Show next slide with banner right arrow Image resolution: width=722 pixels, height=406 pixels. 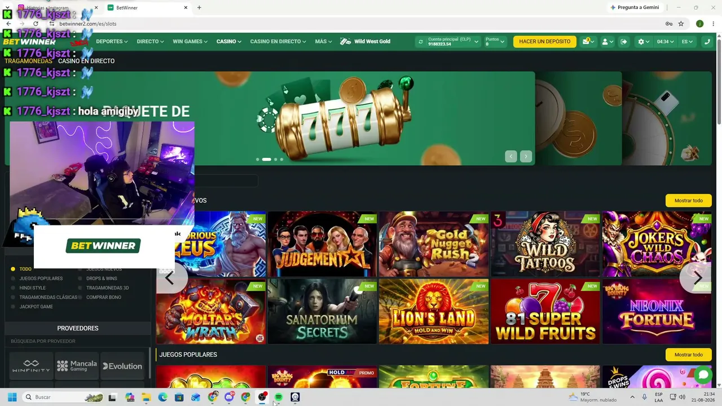coord(526,157)
